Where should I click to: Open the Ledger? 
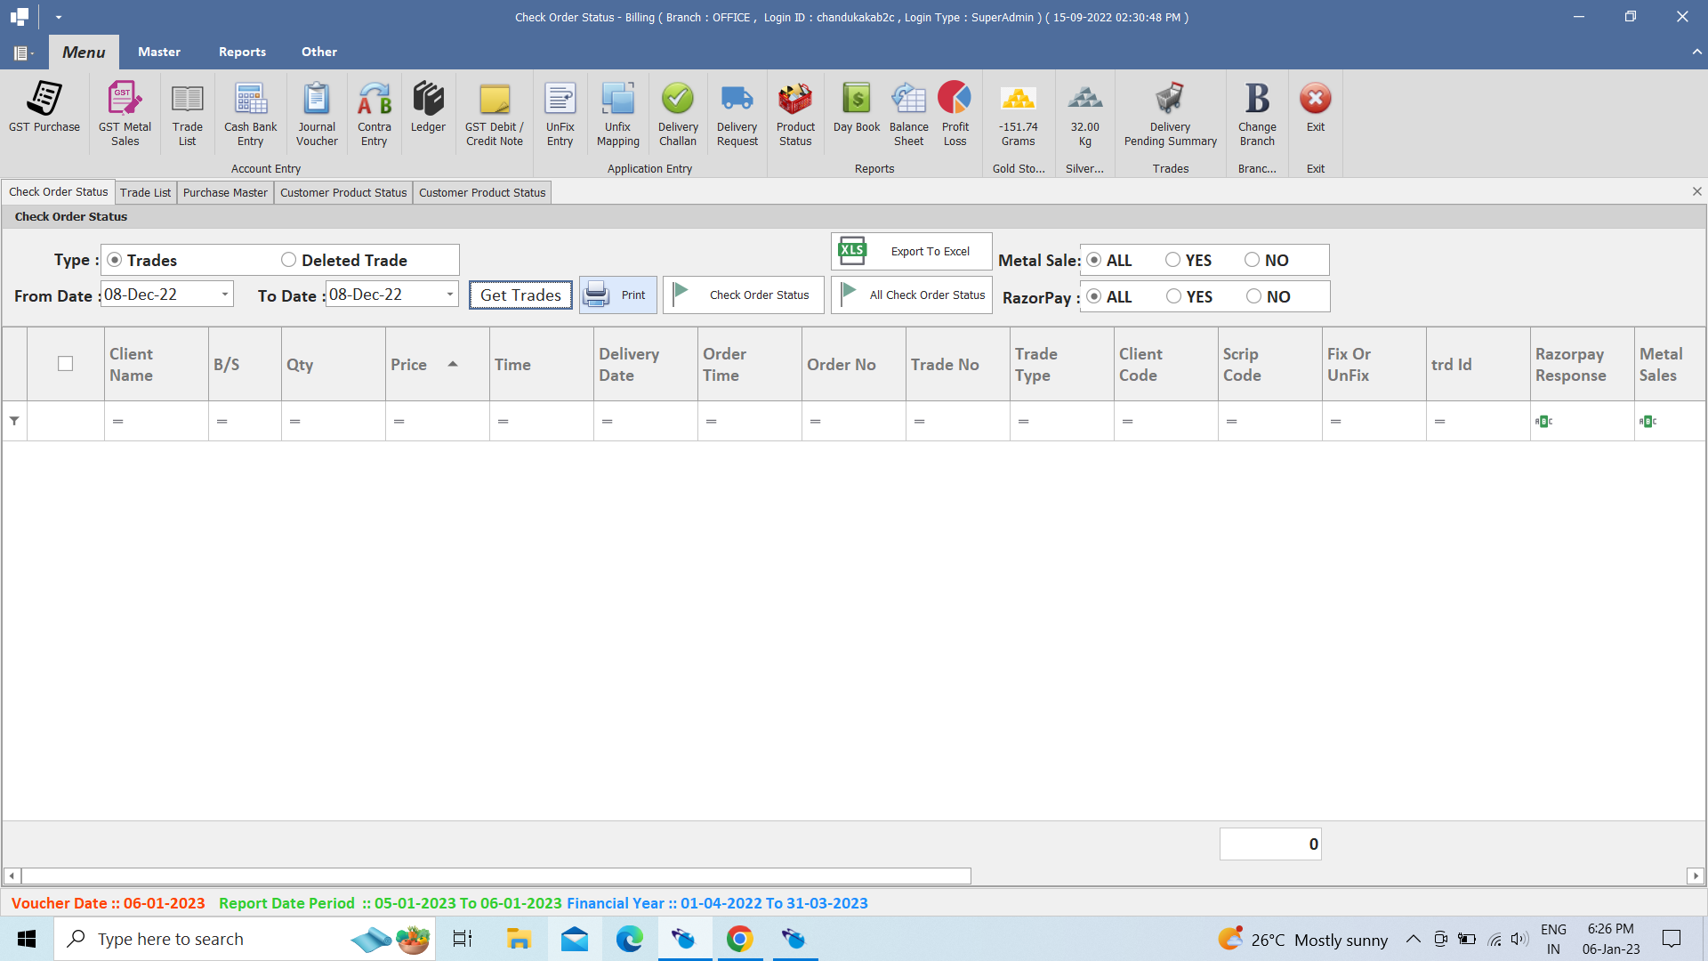[428, 108]
